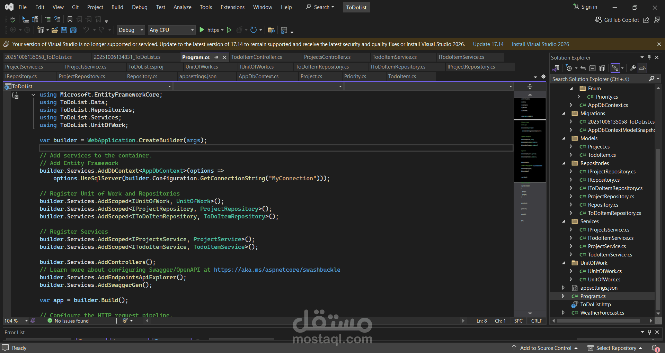Screen dimensions: 665x353
Task: Click Add to Source Control
Action: [x=545, y=348]
